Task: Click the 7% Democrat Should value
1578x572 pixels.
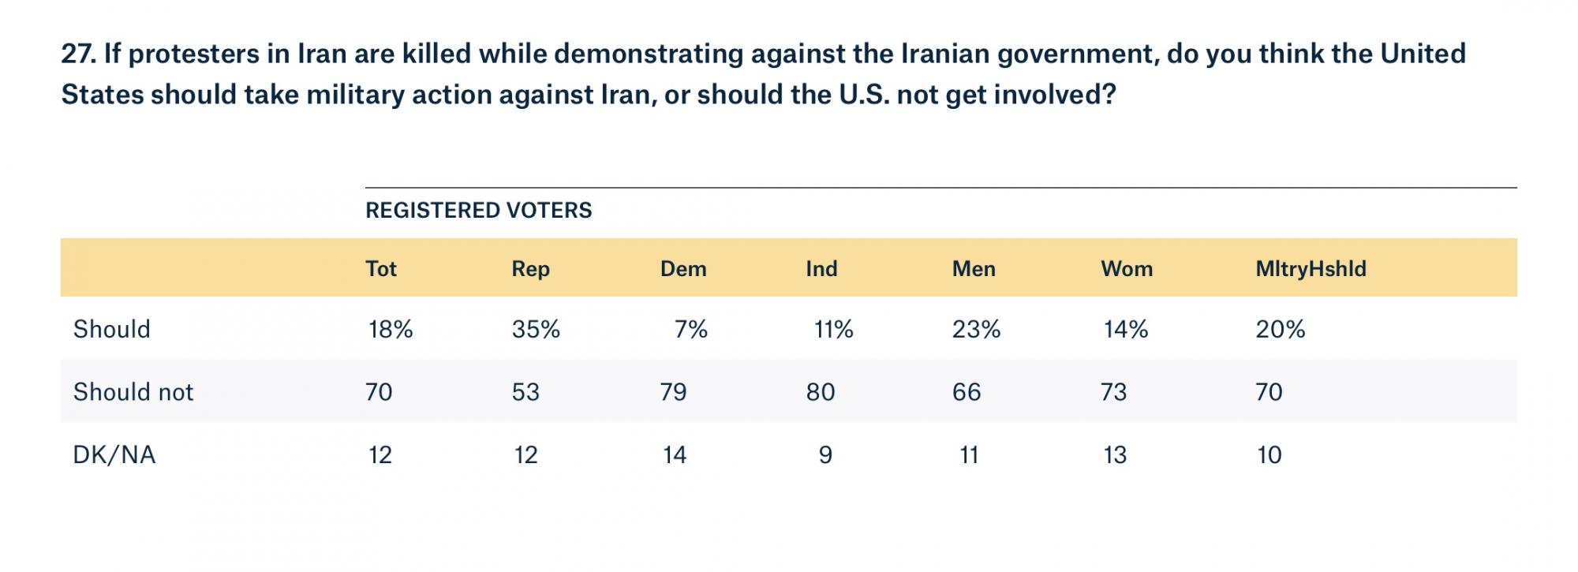Action: 690,329
